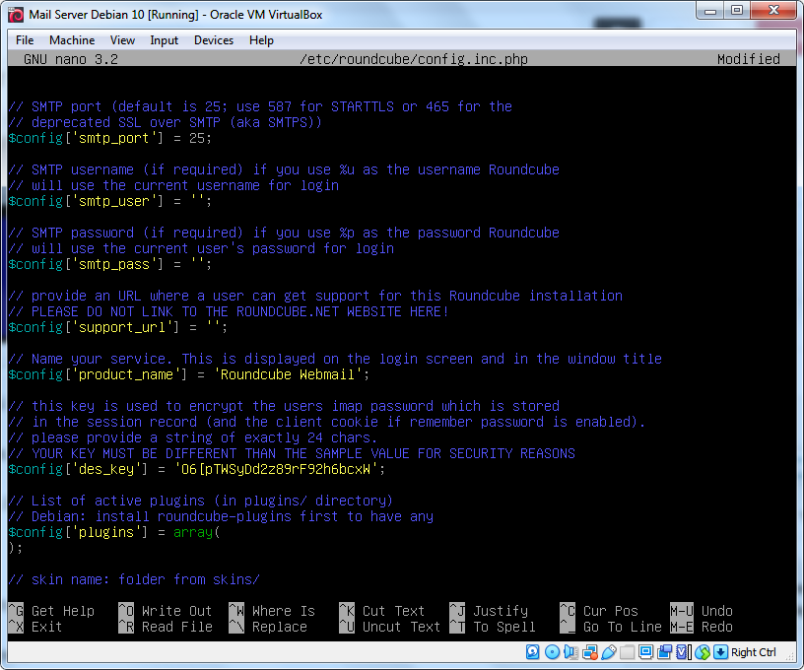The width and height of the screenshot is (804, 670).
Task: Click the ^T To Spell shortcut
Action: pyautogui.click(x=493, y=627)
